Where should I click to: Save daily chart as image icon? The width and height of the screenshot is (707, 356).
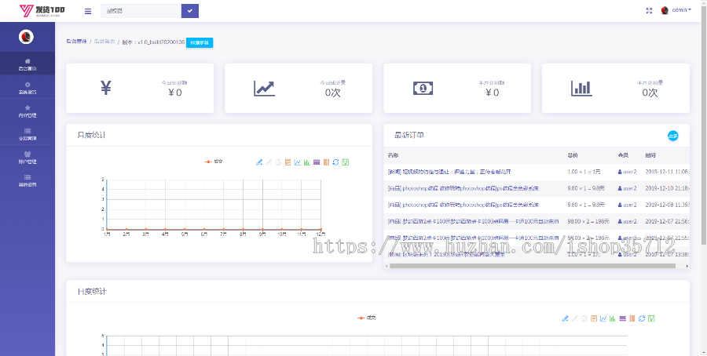[x=651, y=318]
